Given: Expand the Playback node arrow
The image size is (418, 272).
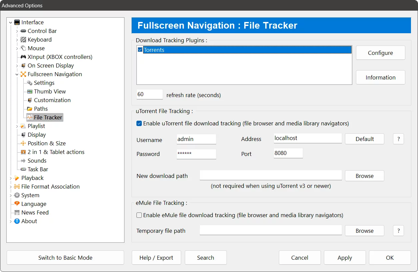Looking at the screenshot, I should coord(11,178).
